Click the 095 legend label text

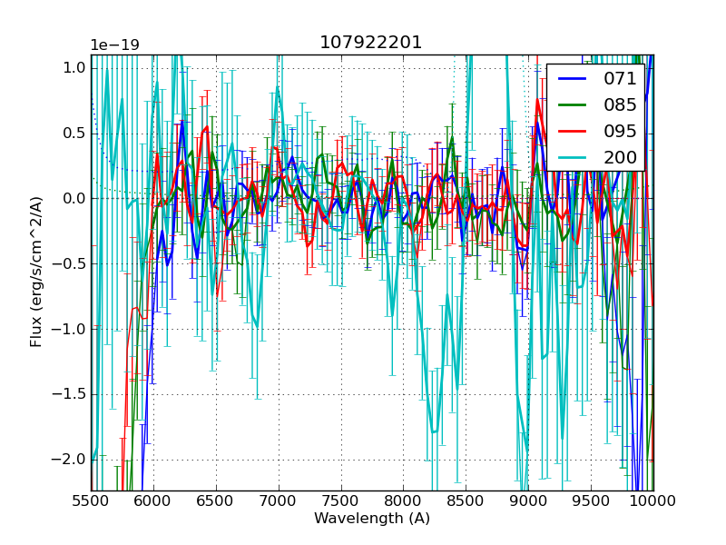(620, 132)
